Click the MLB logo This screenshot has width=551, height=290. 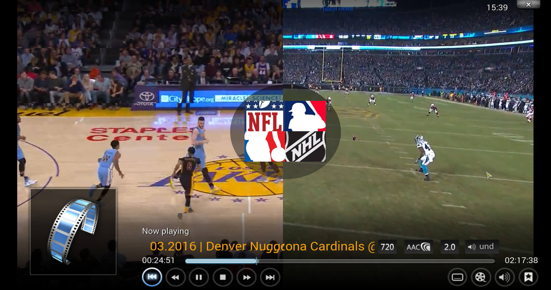(305, 116)
